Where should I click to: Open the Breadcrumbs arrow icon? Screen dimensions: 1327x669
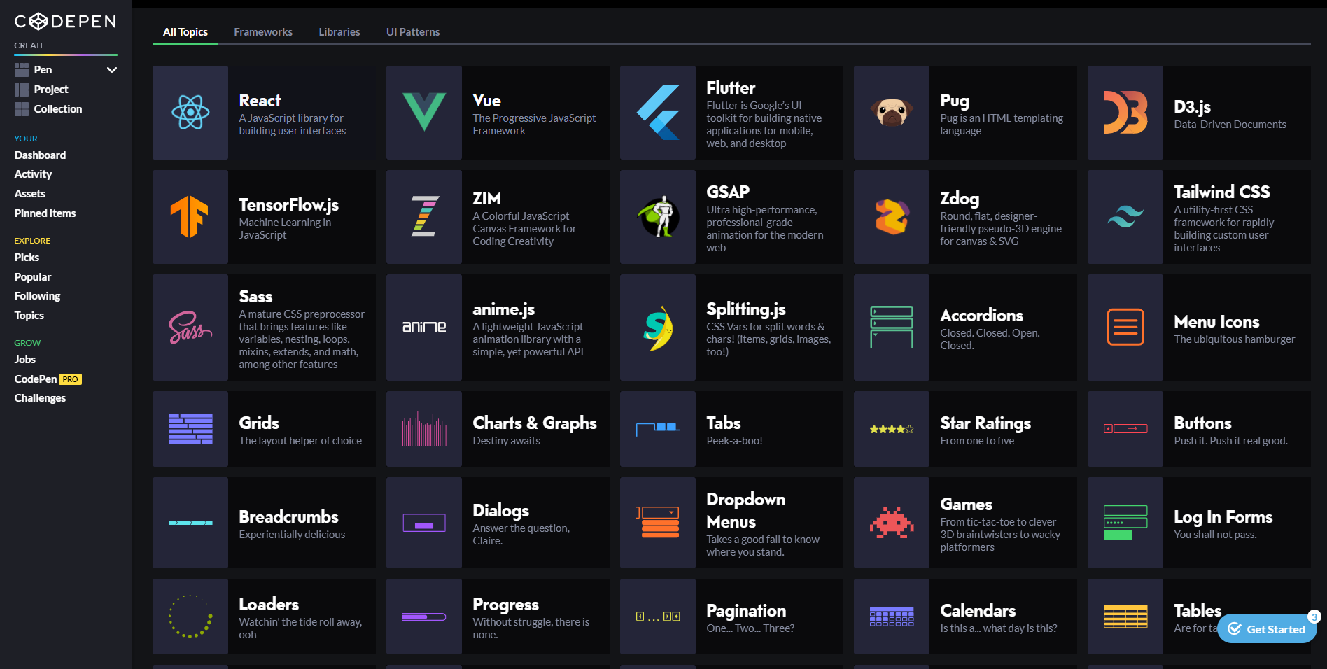[x=190, y=523]
